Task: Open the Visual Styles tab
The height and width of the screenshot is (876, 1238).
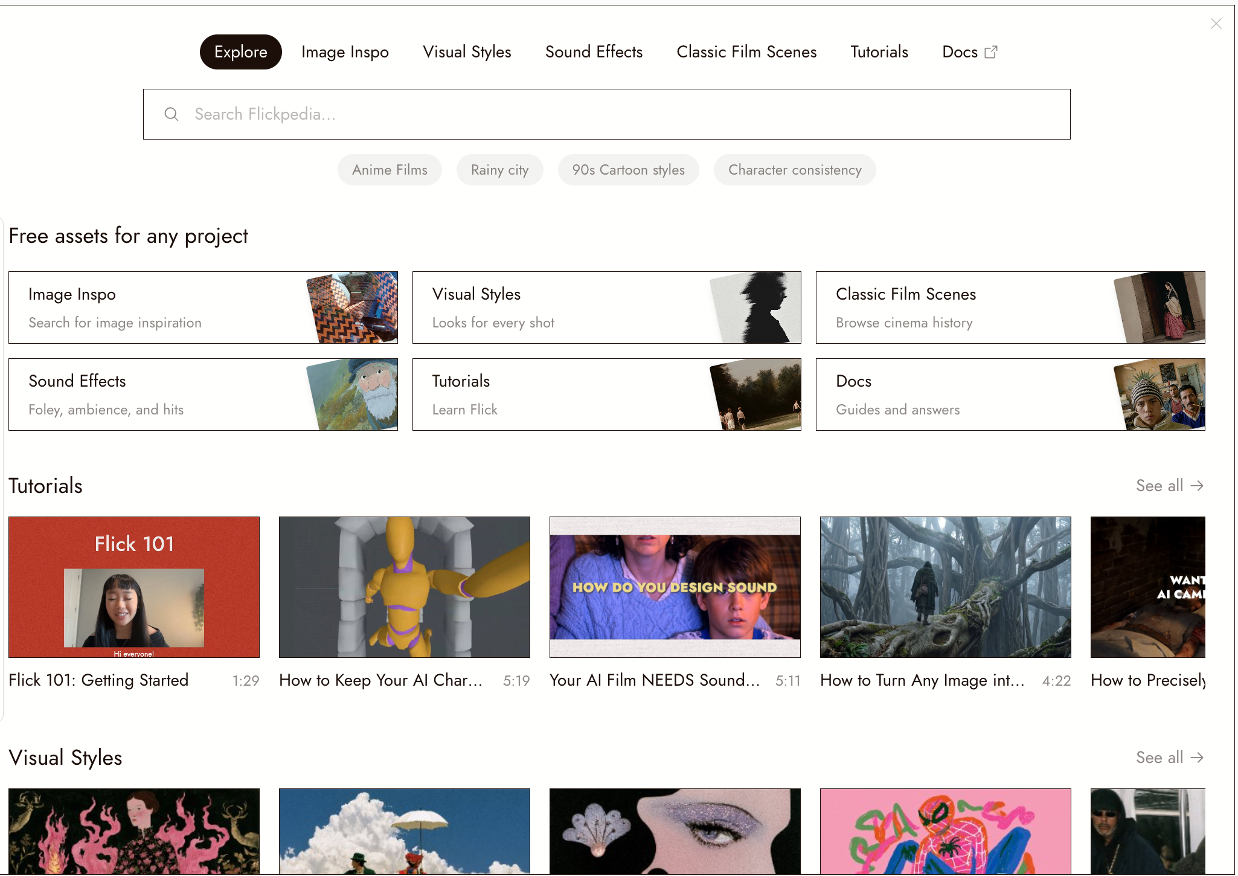Action: [467, 52]
